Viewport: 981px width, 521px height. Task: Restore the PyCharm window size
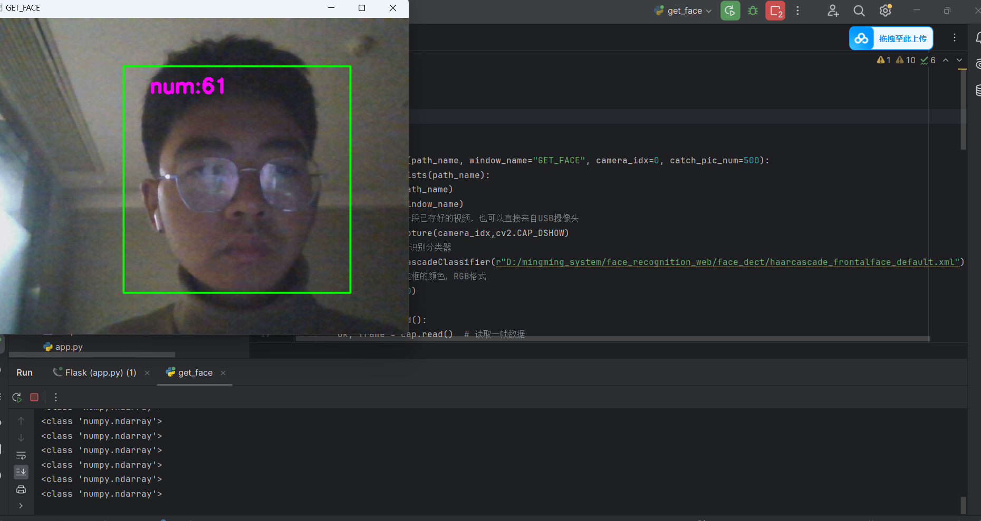[947, 11]
